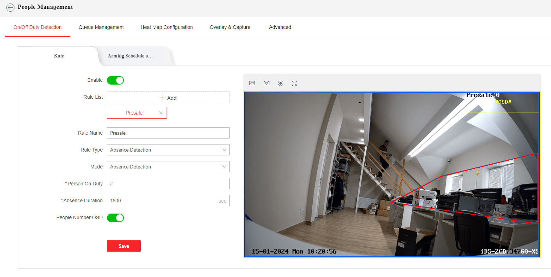Open the Advanced tab
The width and height of the screenshot is (551, 277).
[280, 27]
